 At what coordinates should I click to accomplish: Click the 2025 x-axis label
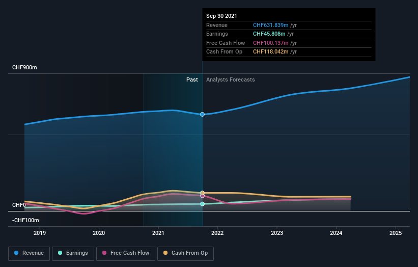(x=395, y=233)
